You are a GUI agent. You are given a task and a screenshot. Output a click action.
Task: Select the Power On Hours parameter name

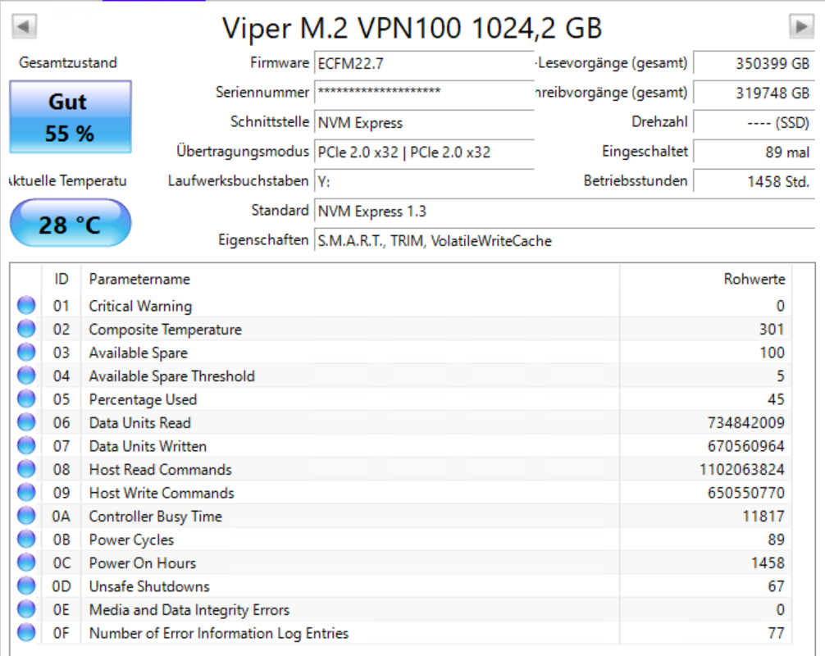pos(143,563)
